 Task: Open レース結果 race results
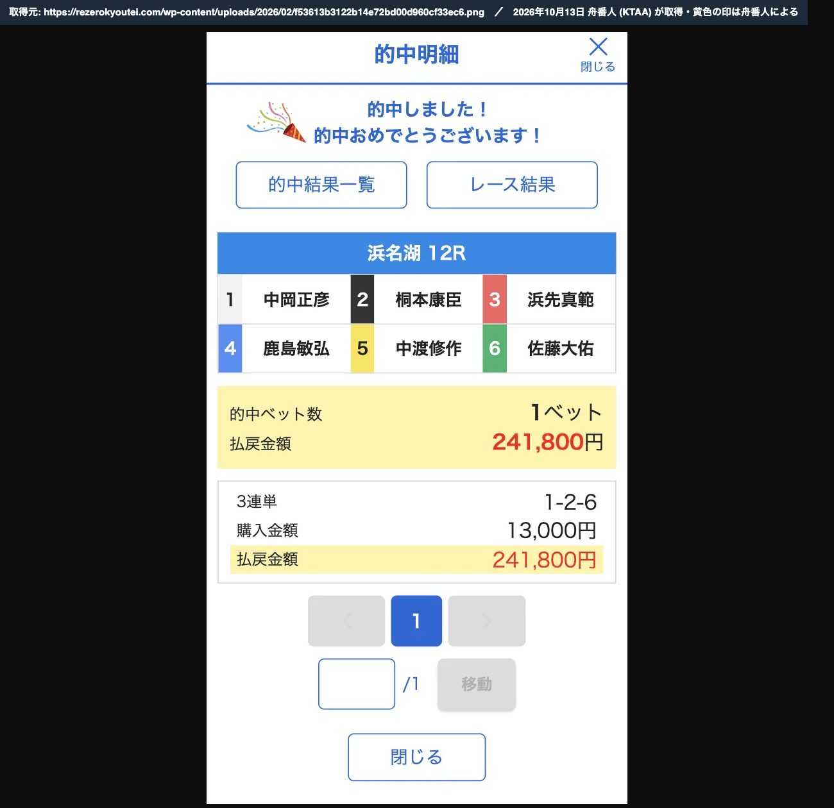tap(512, 185)
